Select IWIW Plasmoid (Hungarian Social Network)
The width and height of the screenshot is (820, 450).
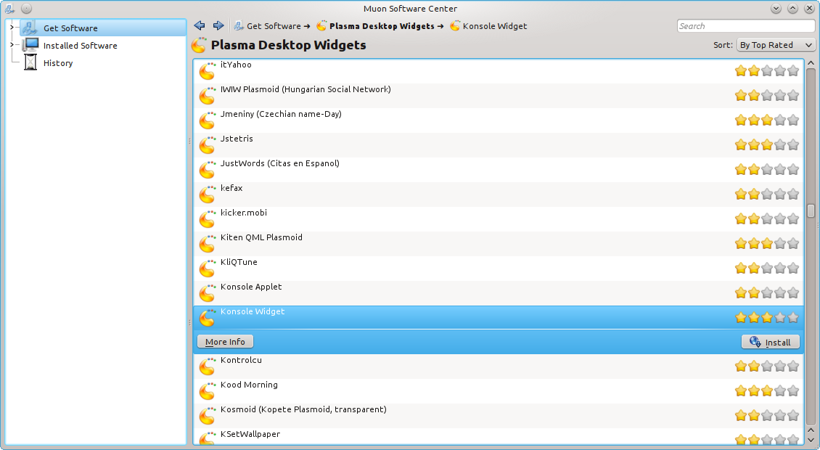tap(499, 95)
